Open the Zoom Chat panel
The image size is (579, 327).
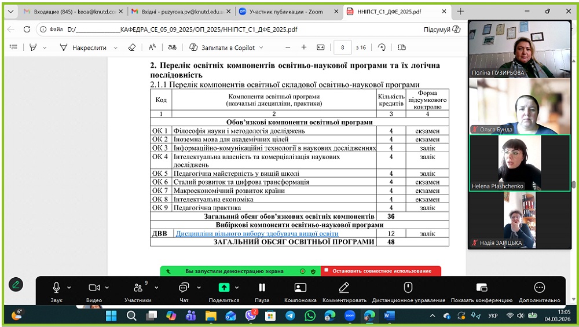pyautogui.click(x=184, y=288)
